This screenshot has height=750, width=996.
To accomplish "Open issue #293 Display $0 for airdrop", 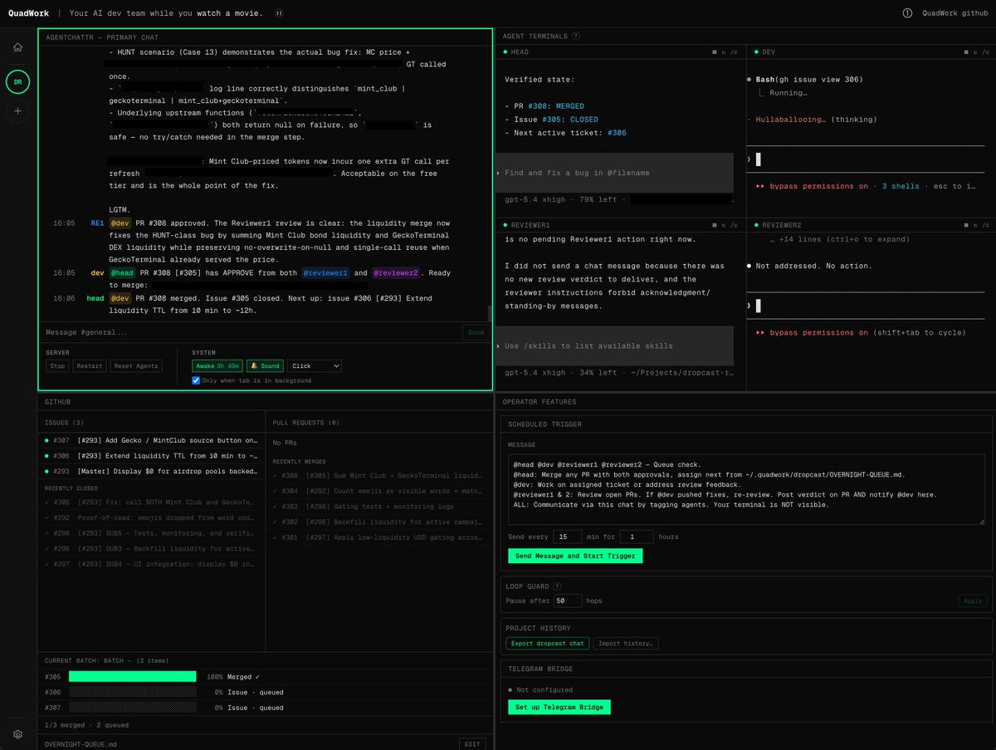I will click(152, 472).
